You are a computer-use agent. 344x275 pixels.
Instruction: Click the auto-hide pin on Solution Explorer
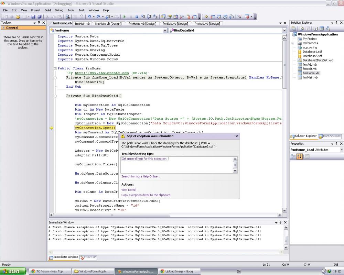(336, 23)
